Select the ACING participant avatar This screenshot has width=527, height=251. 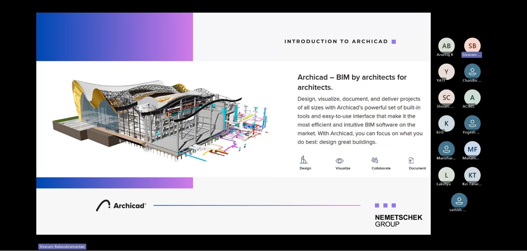tap(472, 97)
